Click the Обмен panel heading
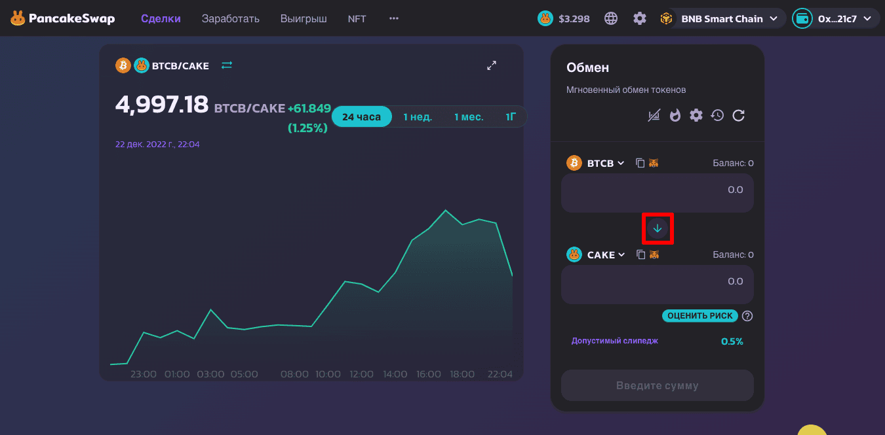The height and width of the screenshot is (435, 885). [x=587, y=67]
